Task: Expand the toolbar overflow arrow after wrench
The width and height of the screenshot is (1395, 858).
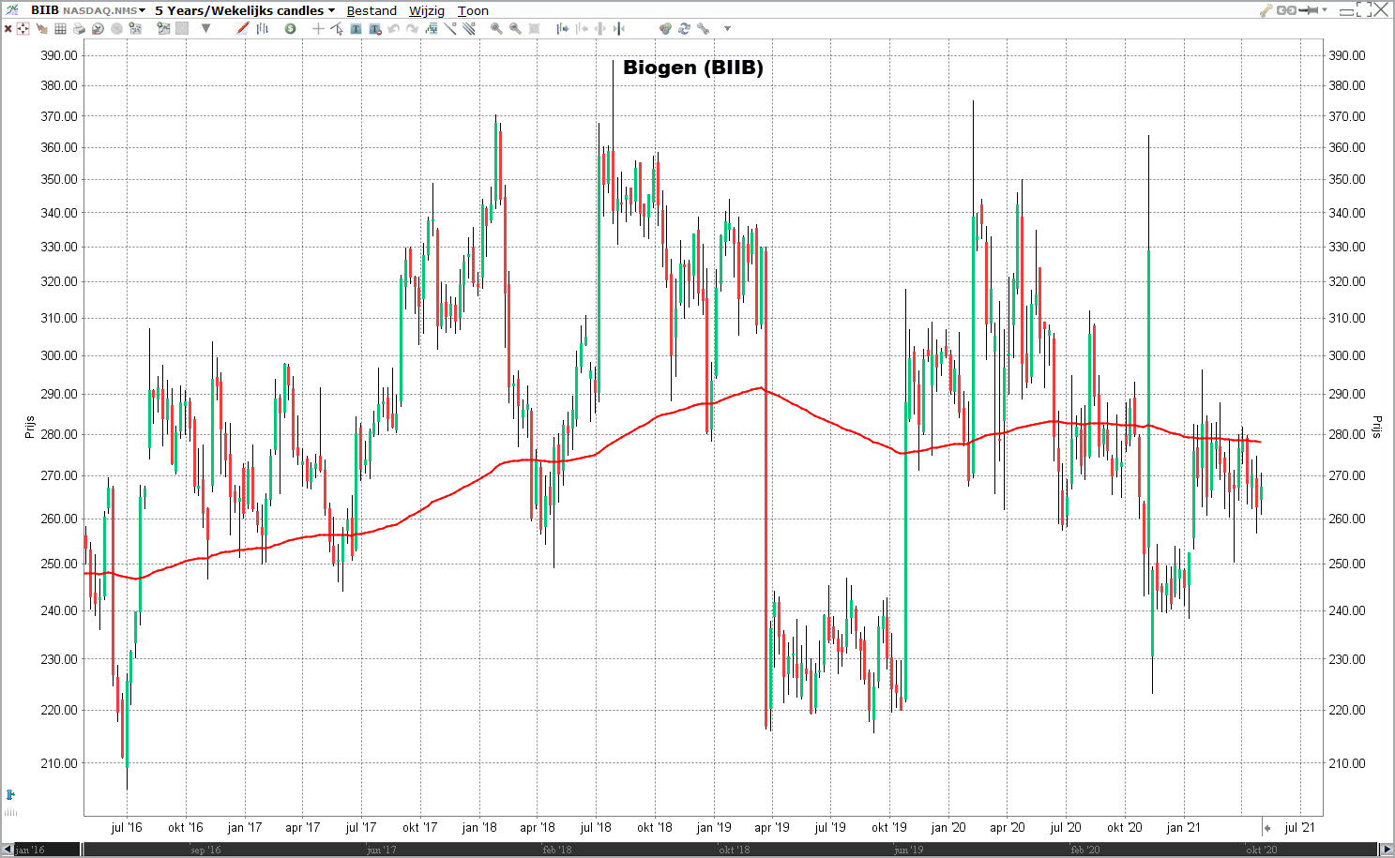Action: point(727,29)
